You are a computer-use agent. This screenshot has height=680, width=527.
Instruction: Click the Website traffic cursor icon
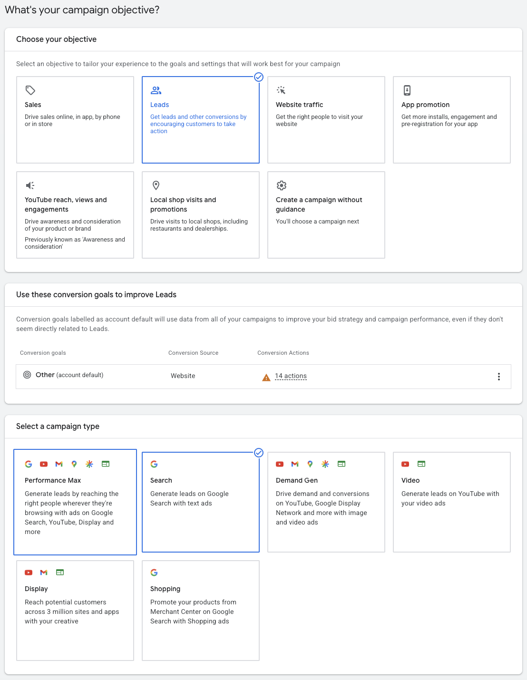click(x=281, y=90)
